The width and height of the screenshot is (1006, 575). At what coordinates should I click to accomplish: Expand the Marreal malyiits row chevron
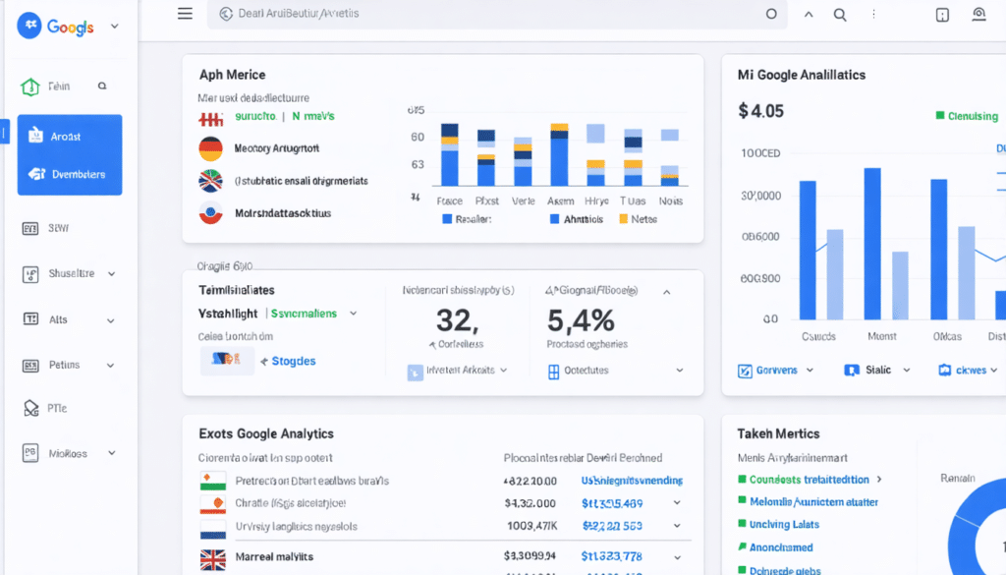point(677,557)
